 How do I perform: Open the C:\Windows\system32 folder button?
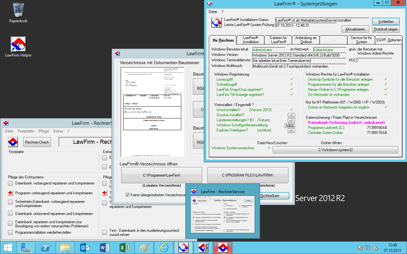click(x=335, y=150)
